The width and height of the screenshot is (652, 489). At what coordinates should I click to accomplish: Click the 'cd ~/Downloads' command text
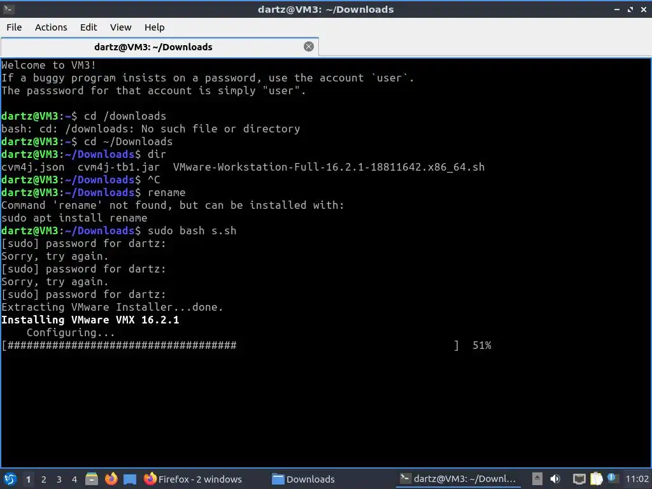tap(128, 142)
